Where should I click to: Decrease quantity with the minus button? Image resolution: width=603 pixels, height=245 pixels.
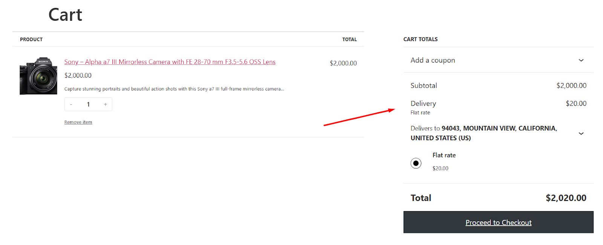pyautogui.click(x=71, y=104)
